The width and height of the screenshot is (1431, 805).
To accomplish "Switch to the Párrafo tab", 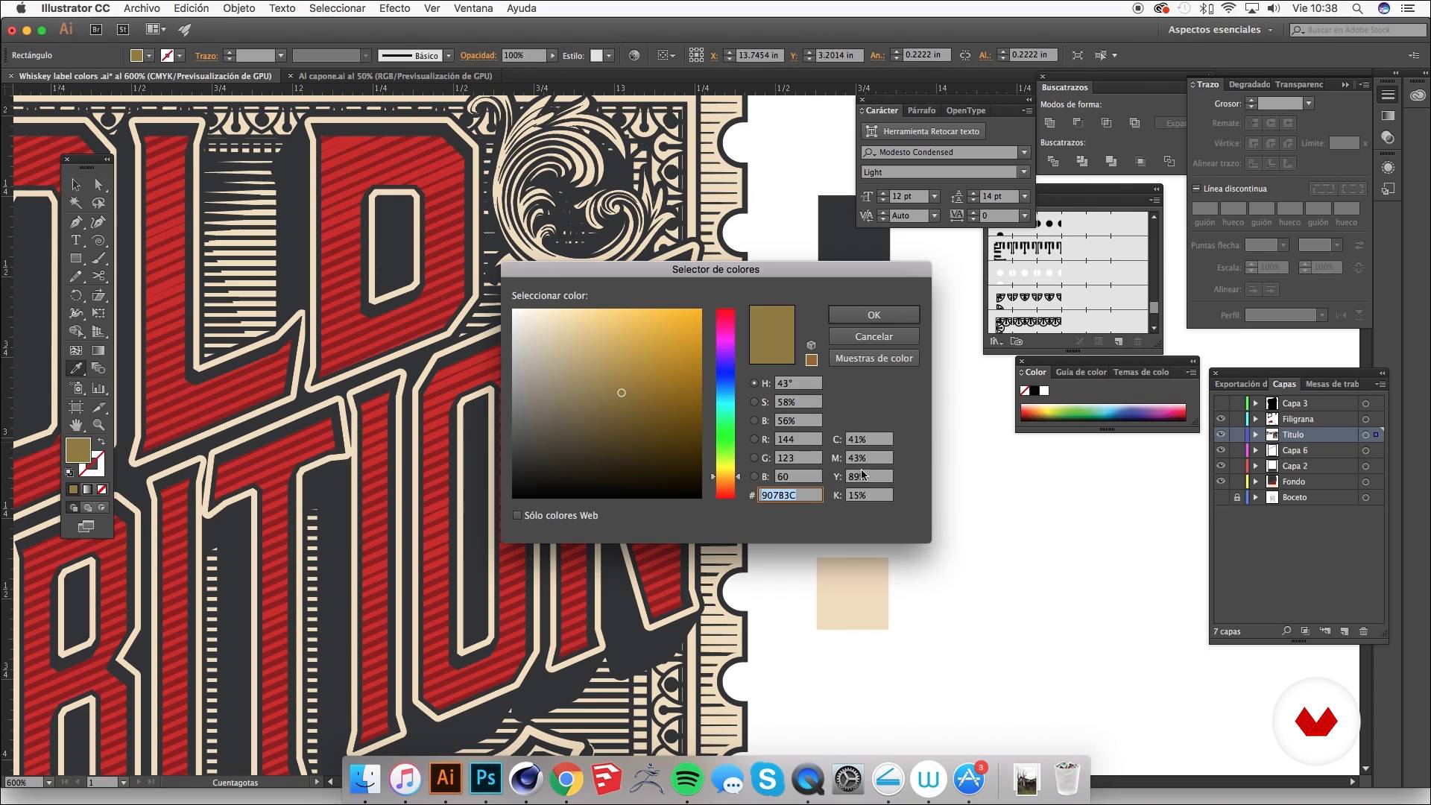I will [921, 110].
